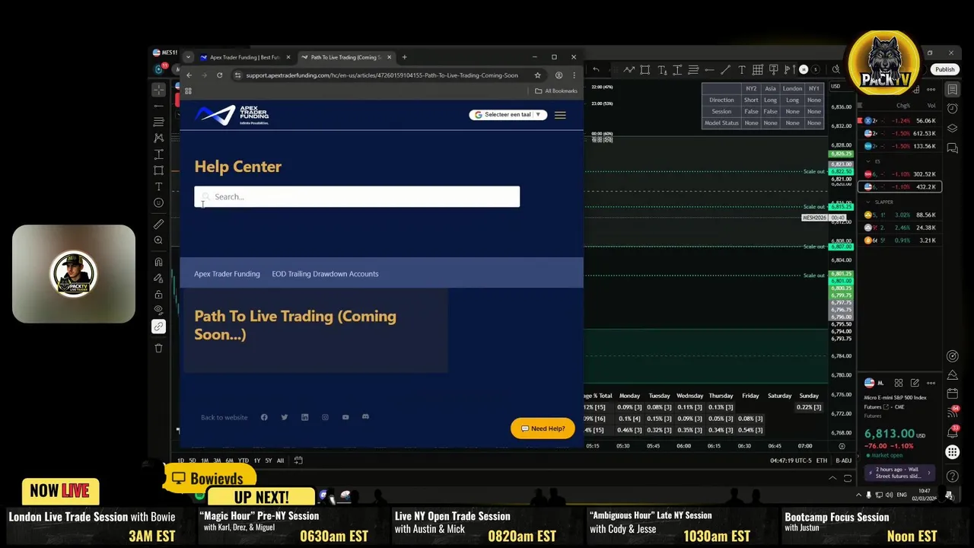Click the Apex Trader Funding logo
Screen dimensions: 974x548
coord(232,115)
